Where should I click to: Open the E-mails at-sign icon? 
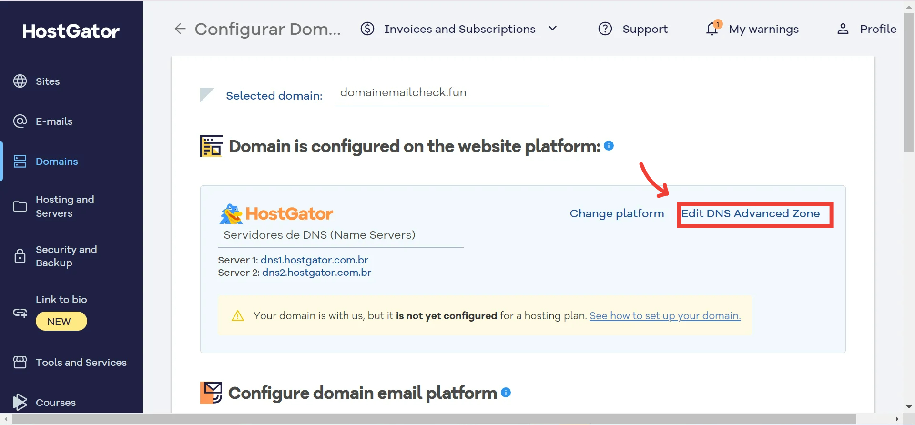pyautogui.click(x=20, y=121)
